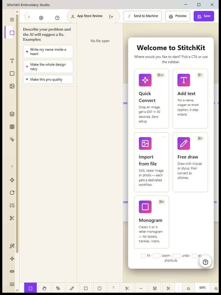Click the sign-out arrow next to App Store Review

[x=111, y=17]
